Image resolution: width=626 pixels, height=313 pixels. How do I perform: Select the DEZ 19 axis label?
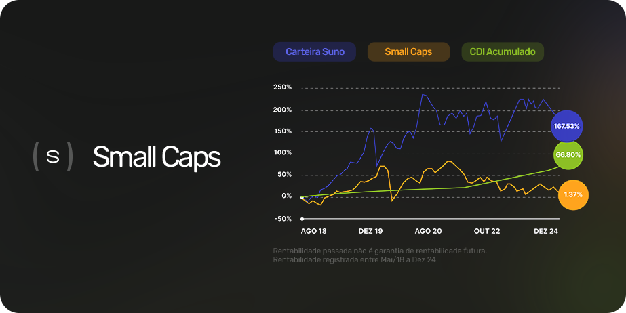point(370,231)
